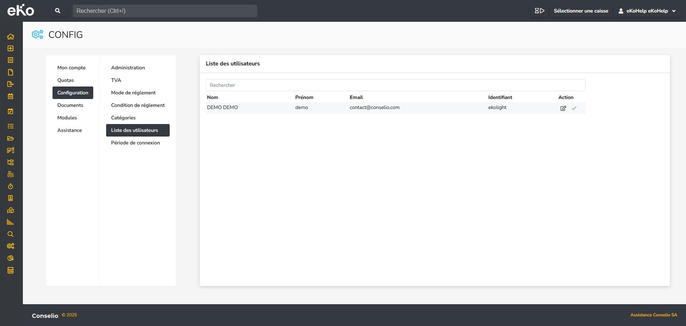Open the eKoHelp eKoHelp user dropdown
The image size is (686, 326).
[x=647, y=11]
